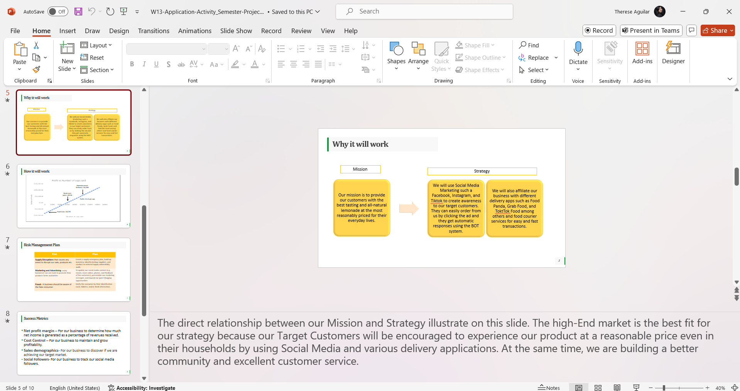The width and height of the screenshot is (740, 391).
Task: Click the Undo arrow icon
Action: [x=91, y=12]
